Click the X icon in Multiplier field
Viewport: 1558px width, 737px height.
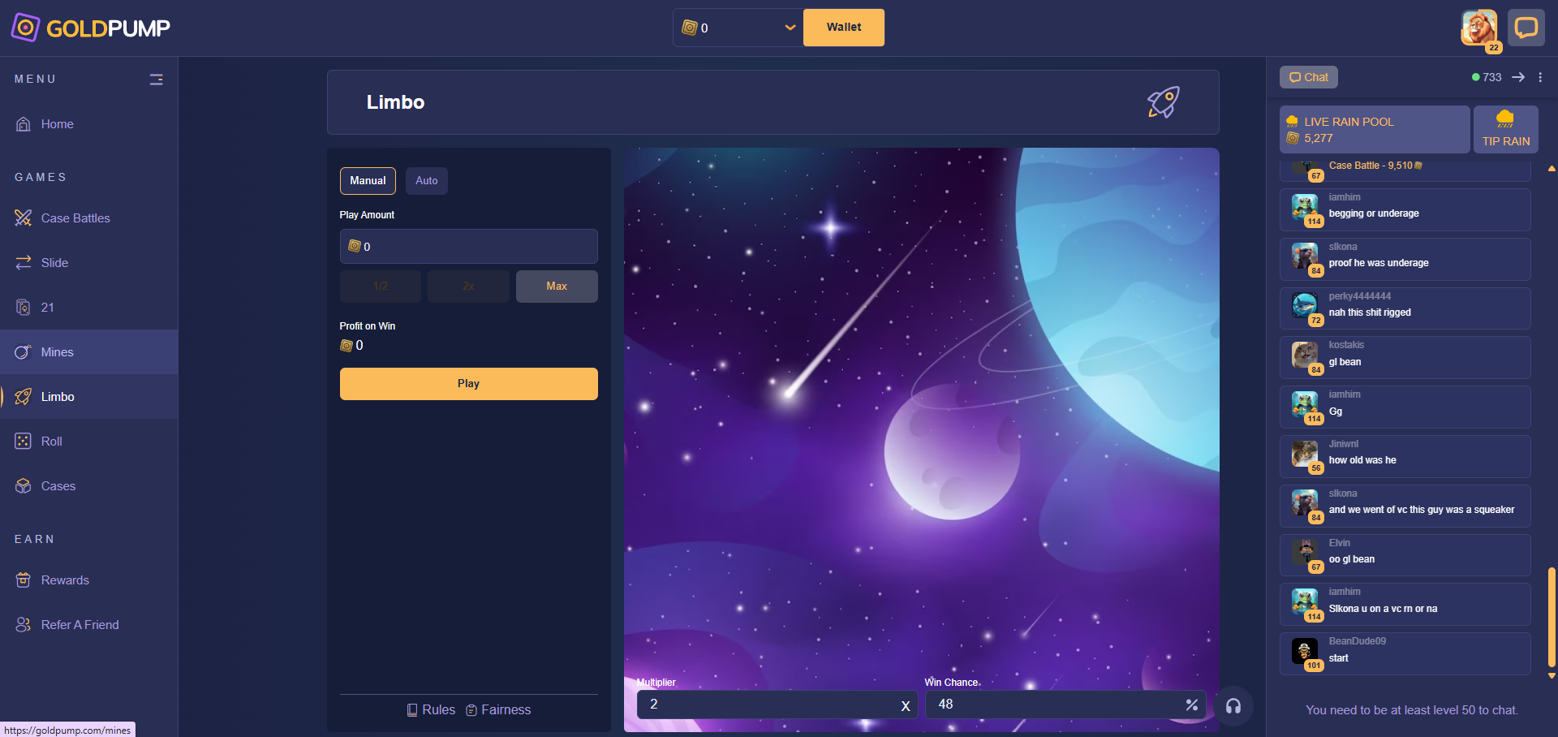[x=906, y=706]
